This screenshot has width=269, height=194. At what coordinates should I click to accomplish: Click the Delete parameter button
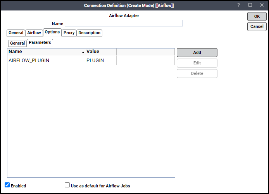(197, 73)
